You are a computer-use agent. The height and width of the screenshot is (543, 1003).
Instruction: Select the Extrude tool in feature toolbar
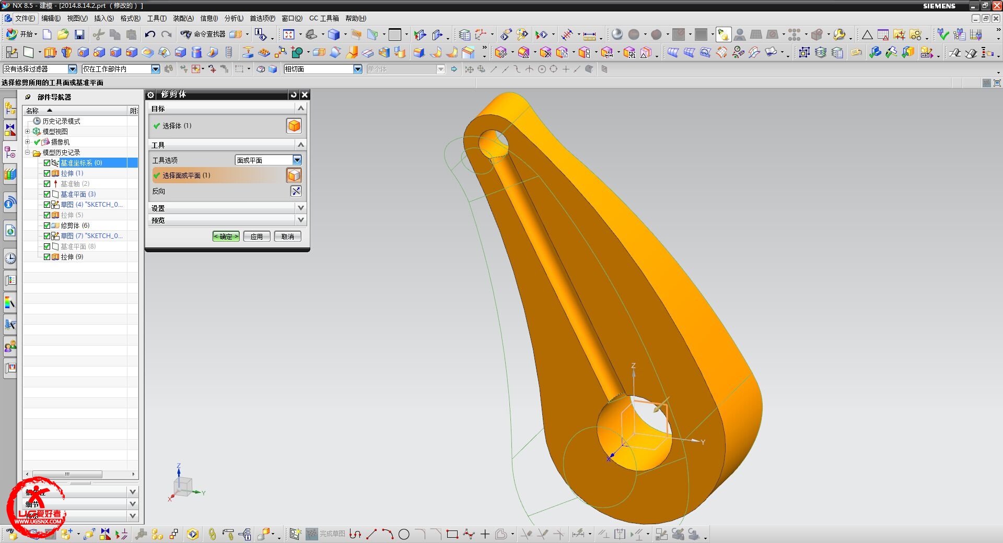pos(50,52)
